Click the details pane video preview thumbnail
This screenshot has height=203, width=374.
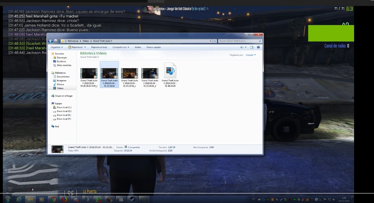point(57,149)
